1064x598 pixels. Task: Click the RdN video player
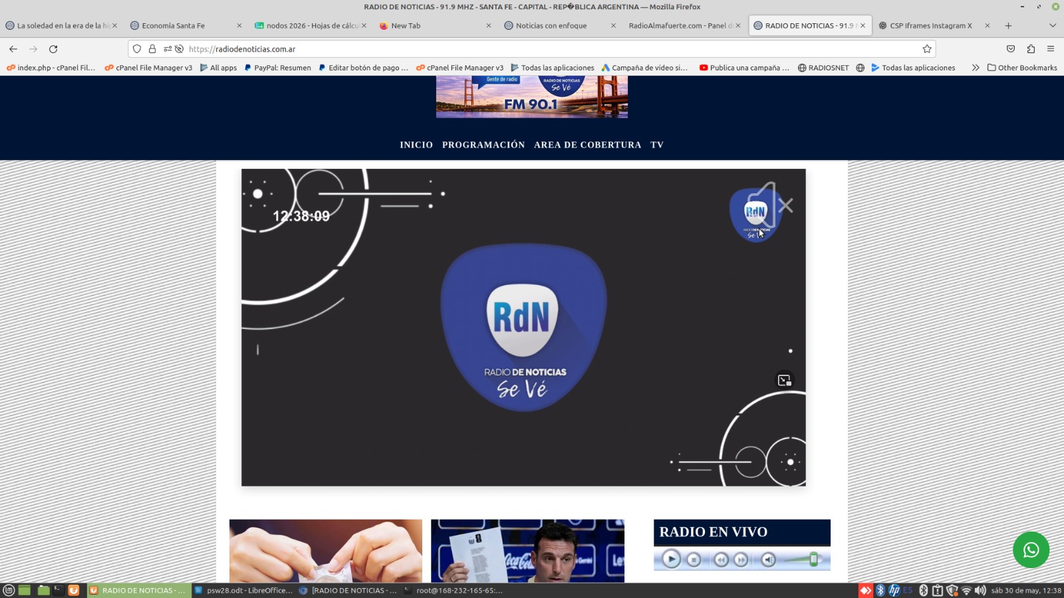point(523,327)
